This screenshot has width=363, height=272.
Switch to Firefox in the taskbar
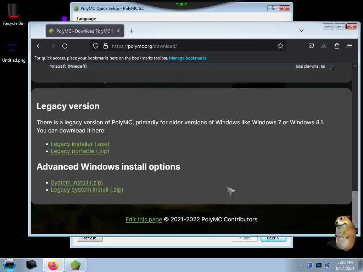pyautogui.click(x=54, y=265)
